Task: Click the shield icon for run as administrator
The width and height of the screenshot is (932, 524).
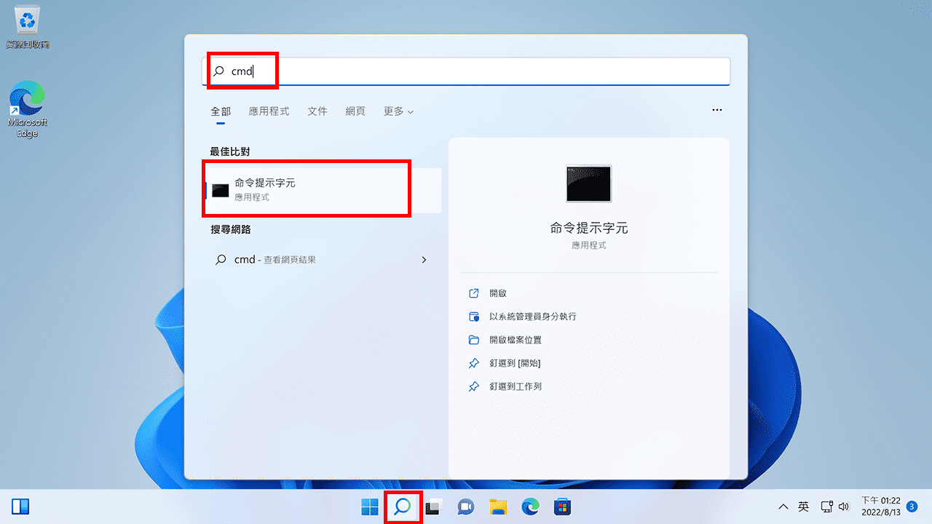Action: (x=474, y=317)
